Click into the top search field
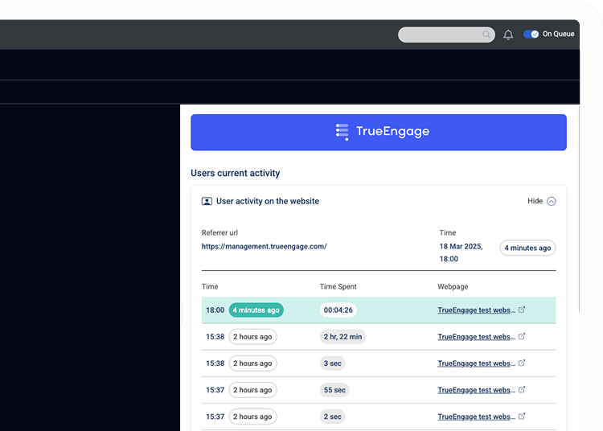This screenshot has width=603, height=431. click(x=446, y=35)
